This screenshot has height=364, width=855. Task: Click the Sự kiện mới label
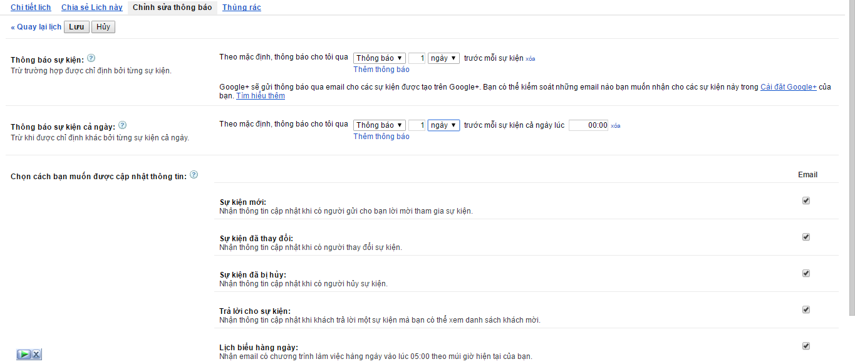[x=243, y=202]
